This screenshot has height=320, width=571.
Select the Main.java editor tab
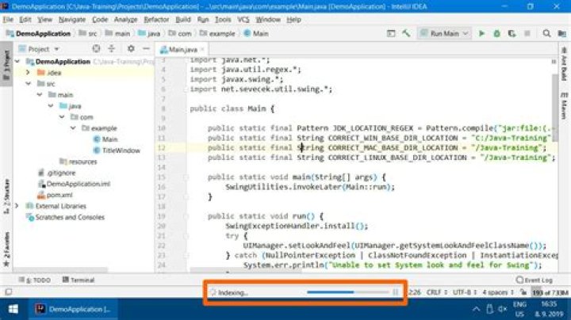point(182,49)
